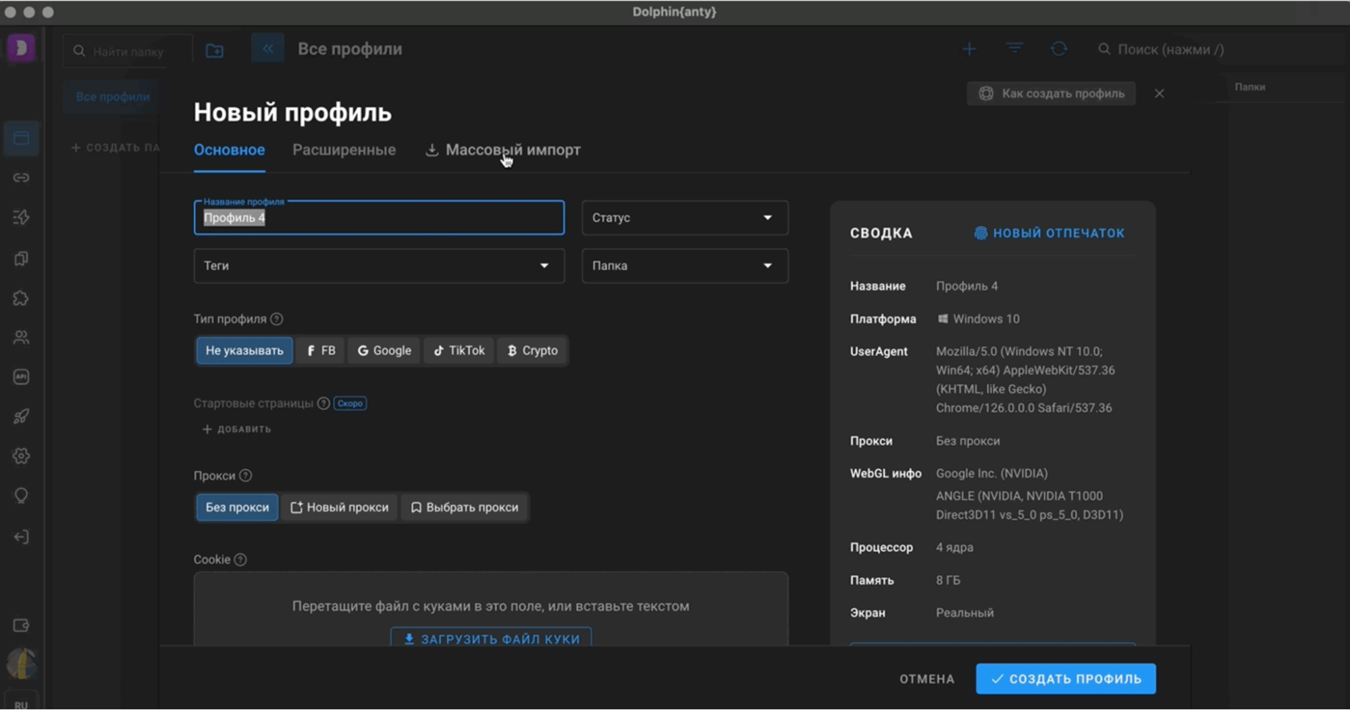
Task: Open the team users icon in sidebar
Action: [21, 337]
